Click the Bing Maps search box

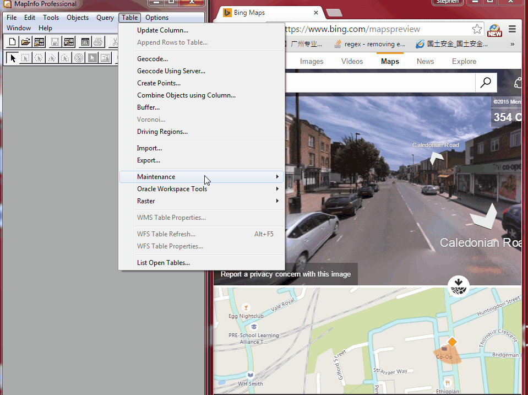pyautogui.click(x=380, y=82)
